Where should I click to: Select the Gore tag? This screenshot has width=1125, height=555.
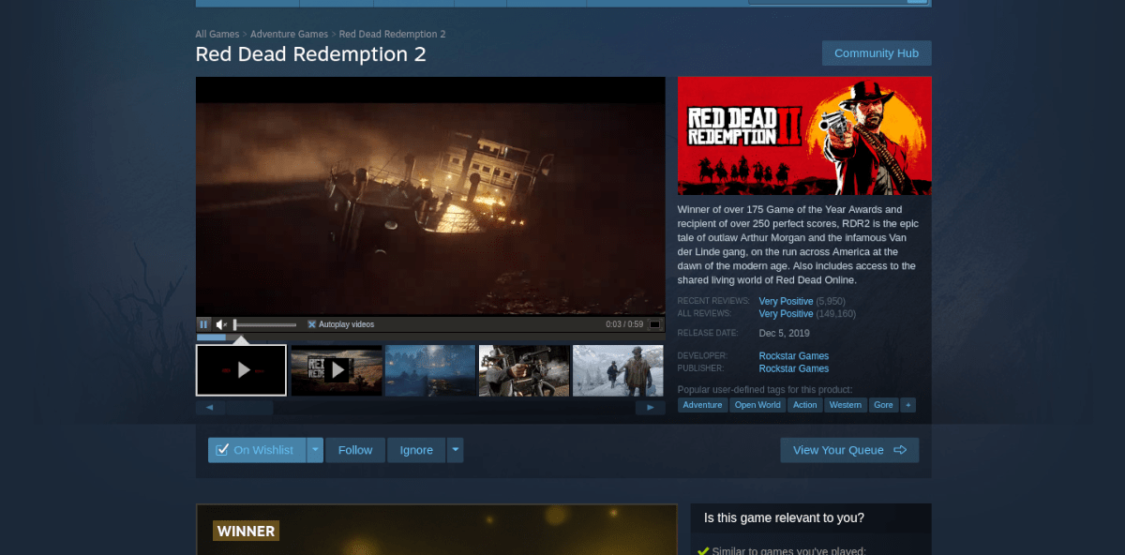click(883, 405)
